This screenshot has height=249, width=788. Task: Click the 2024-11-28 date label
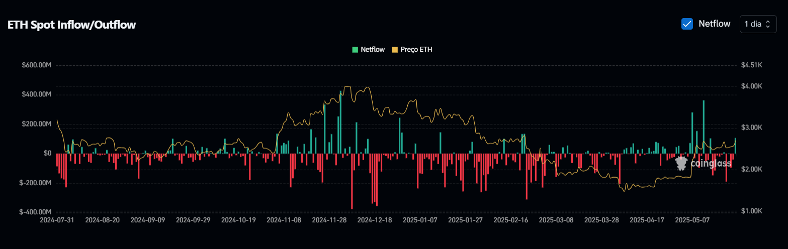click(329, 220)
